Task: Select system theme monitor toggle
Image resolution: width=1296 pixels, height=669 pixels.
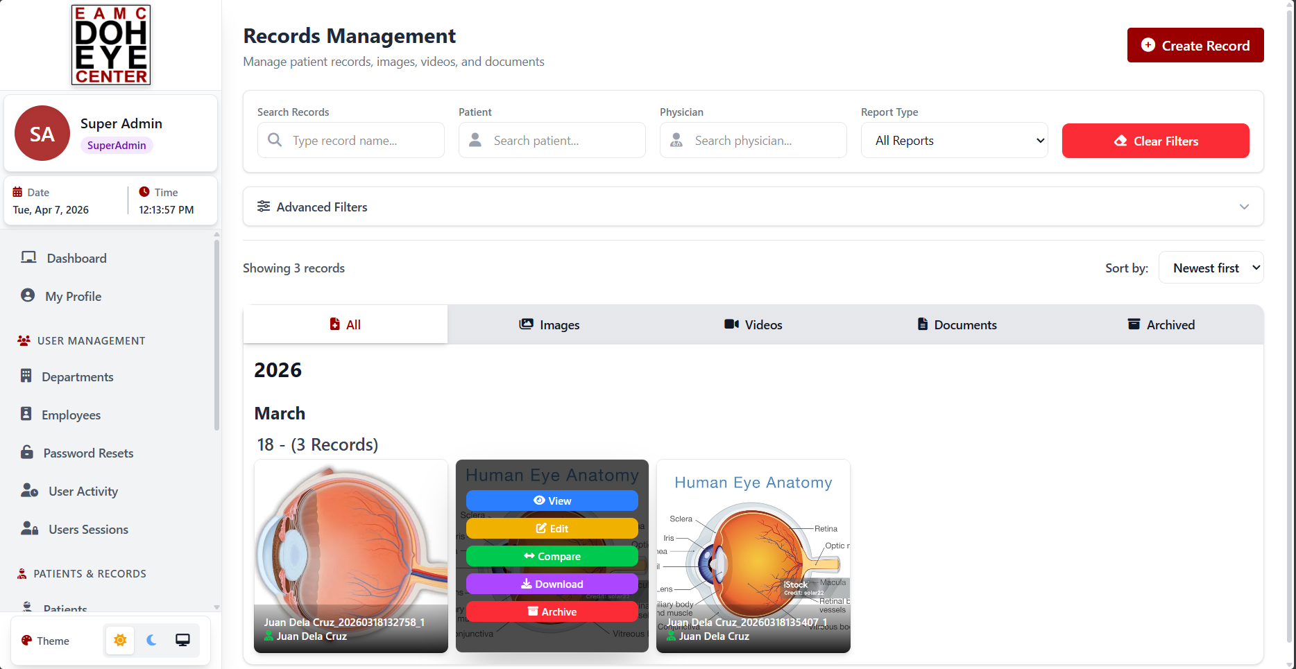Action: (182, 640)
